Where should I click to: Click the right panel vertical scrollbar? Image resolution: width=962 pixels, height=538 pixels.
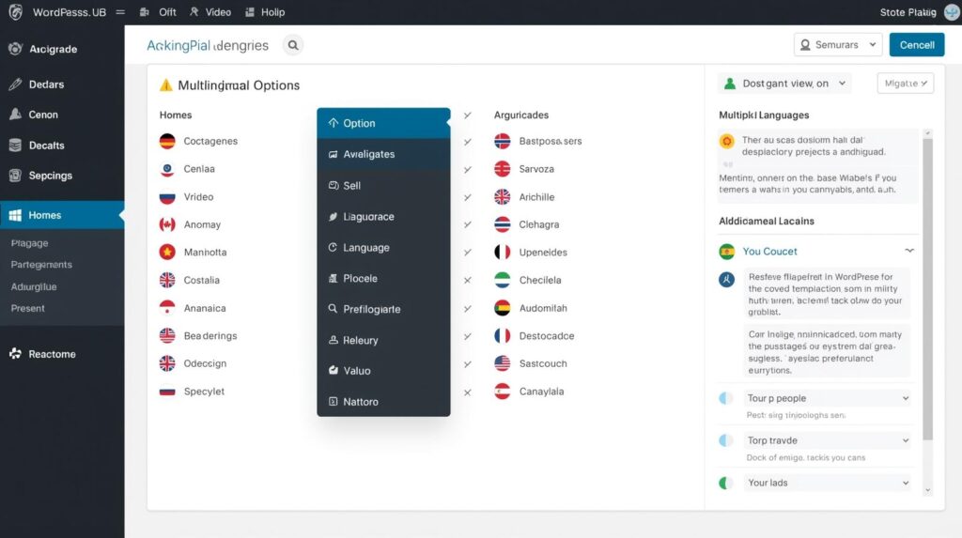tap(928, 282)
